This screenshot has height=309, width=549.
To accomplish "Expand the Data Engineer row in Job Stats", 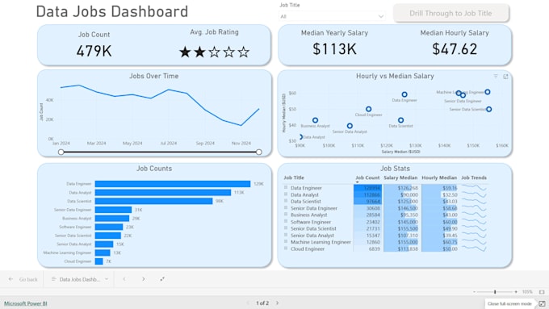I will point(286,187).
